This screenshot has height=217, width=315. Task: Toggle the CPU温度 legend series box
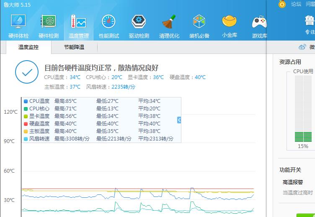coord(26,101)
